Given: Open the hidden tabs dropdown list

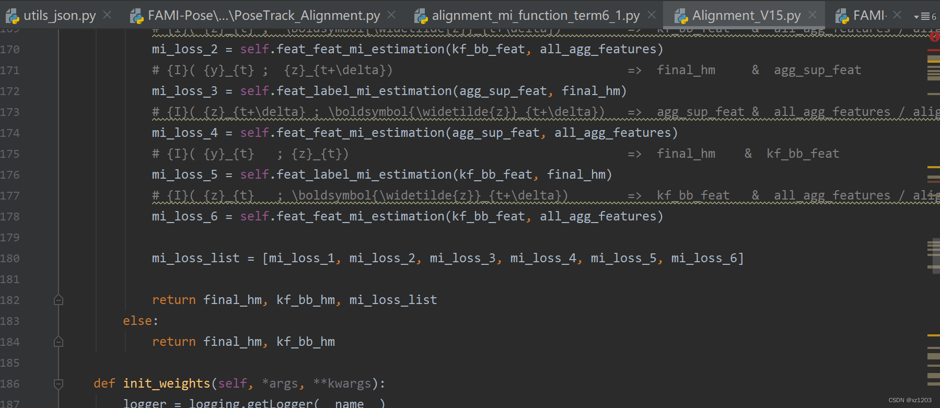Looking at the screenshot, I should (x=925, y=17).
